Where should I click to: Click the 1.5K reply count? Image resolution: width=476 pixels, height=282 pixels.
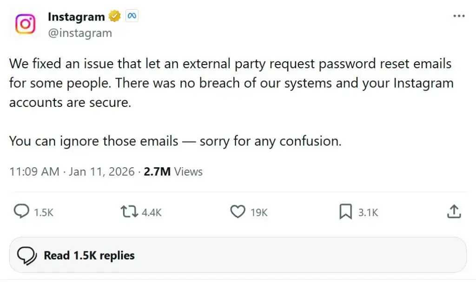[x=44, y=213]
